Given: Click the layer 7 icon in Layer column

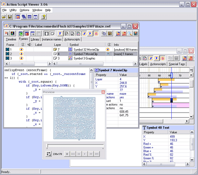Looking at the screenshot, I should coord(55,50).
